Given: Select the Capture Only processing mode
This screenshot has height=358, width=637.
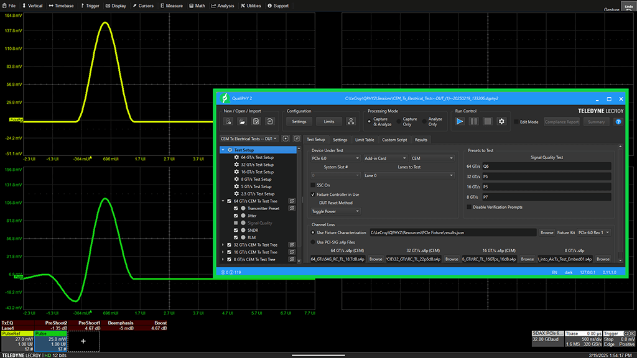Looking at the screenshot, I should tap(398, 122).
